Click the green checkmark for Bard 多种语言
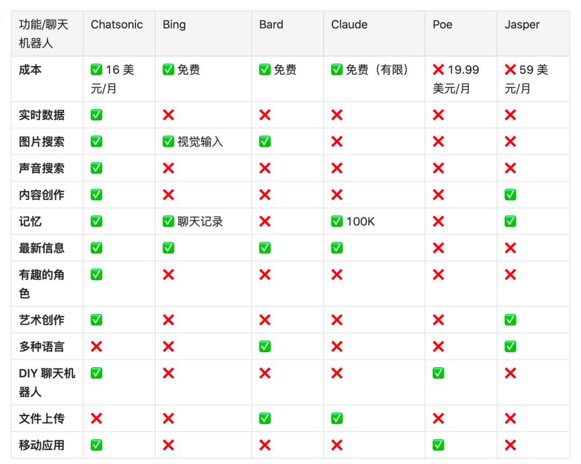 pyautogui.click(x=265, y=347)
